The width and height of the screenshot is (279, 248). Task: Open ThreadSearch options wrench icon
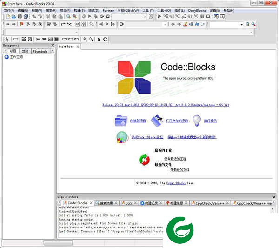(253, 24)
